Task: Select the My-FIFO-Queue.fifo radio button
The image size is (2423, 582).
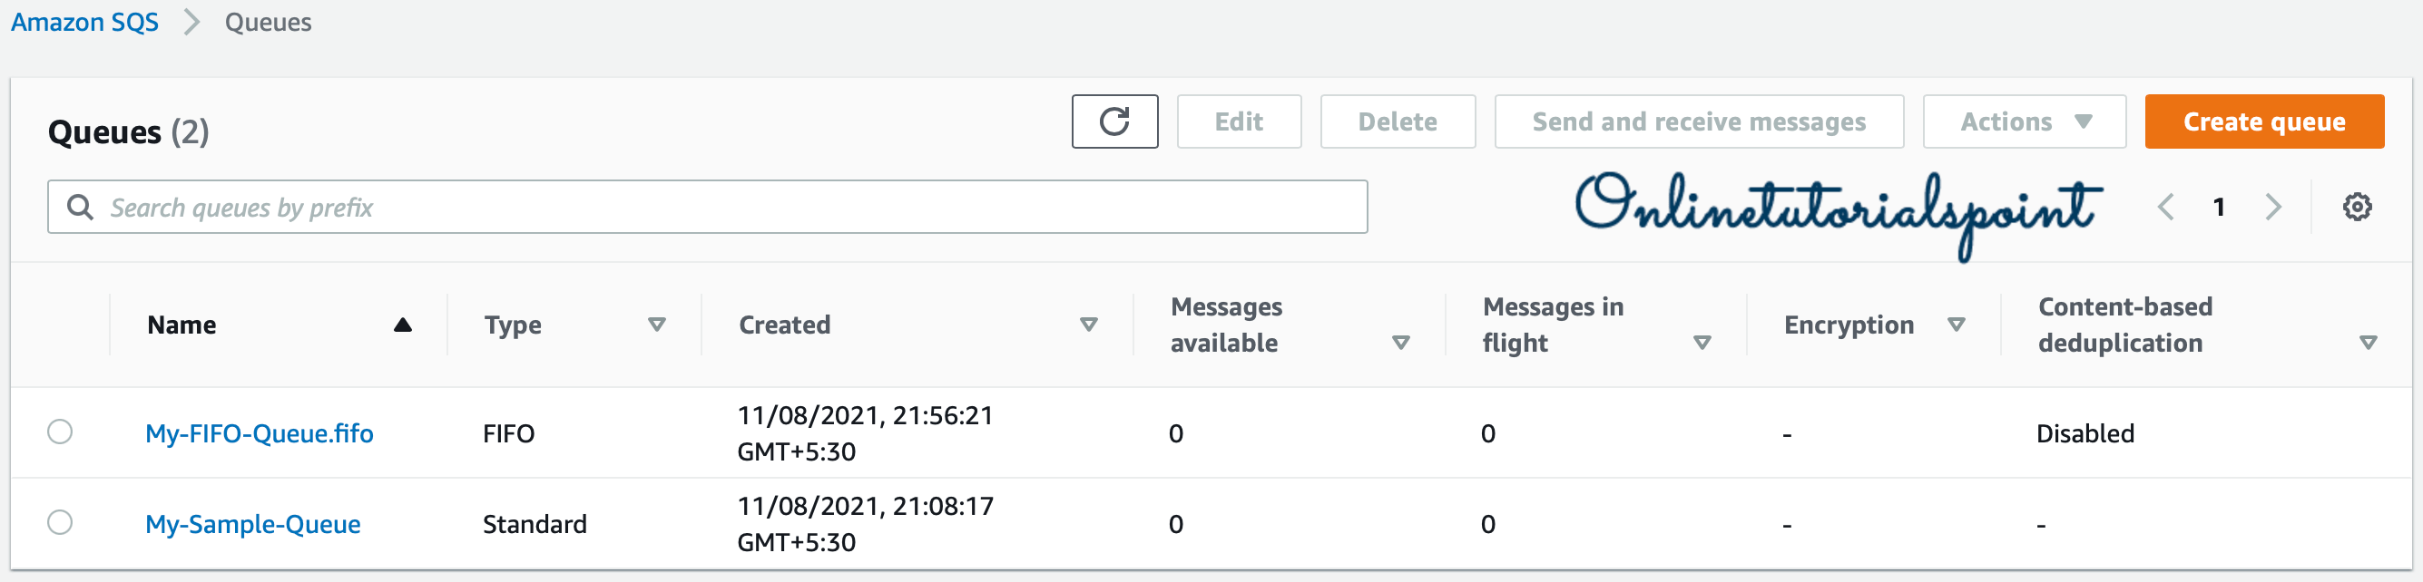Action: tap(60, 432)
